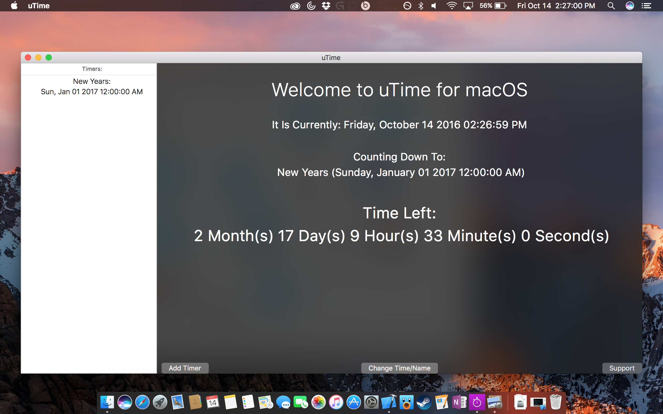Open the uTime menu bar item

pos(39,6)
